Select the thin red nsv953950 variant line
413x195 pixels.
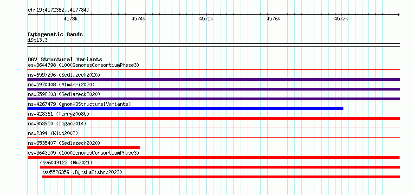pyautogui.click(x=213, y=128)
